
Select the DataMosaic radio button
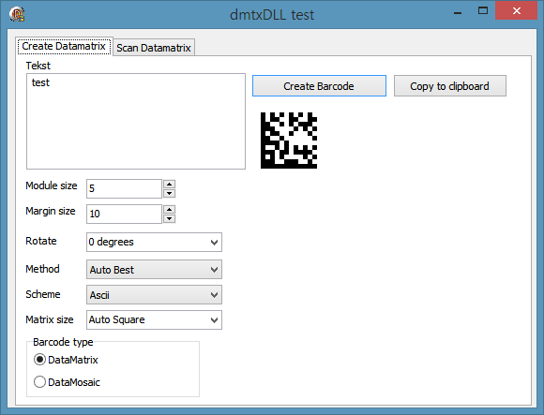pos(39,382)
